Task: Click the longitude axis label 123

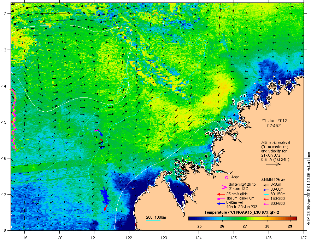Action: tap(164, 237)
